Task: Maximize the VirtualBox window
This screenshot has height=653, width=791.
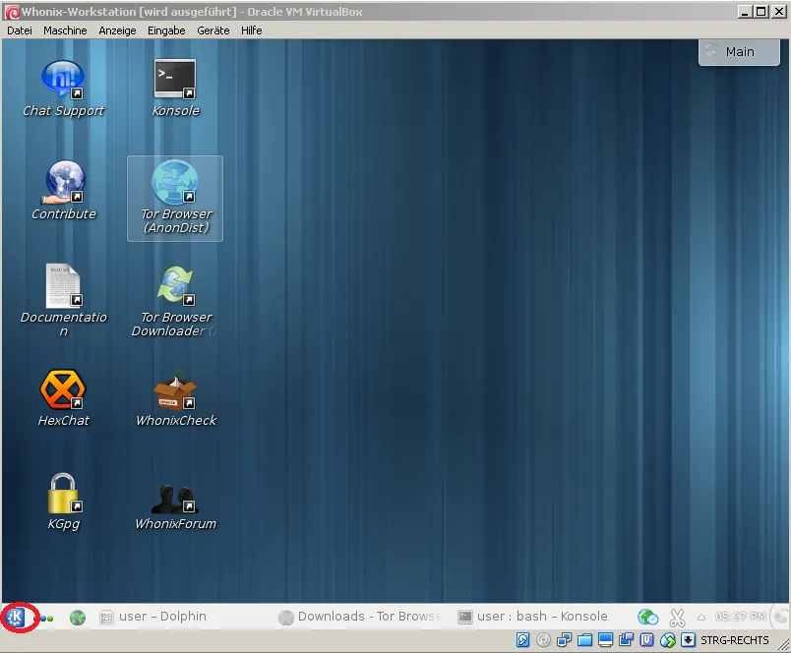Action: (x=761, y=12)
